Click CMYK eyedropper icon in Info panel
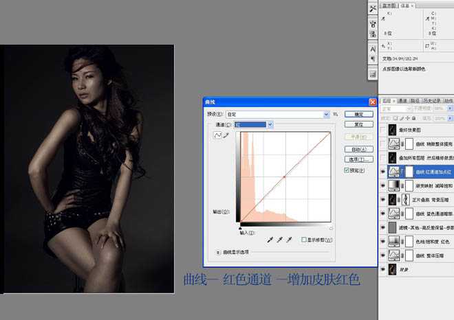454x320 pixels. 428,19
